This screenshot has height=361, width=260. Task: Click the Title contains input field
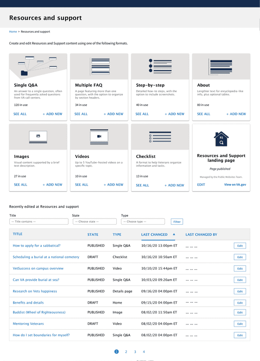39,222
